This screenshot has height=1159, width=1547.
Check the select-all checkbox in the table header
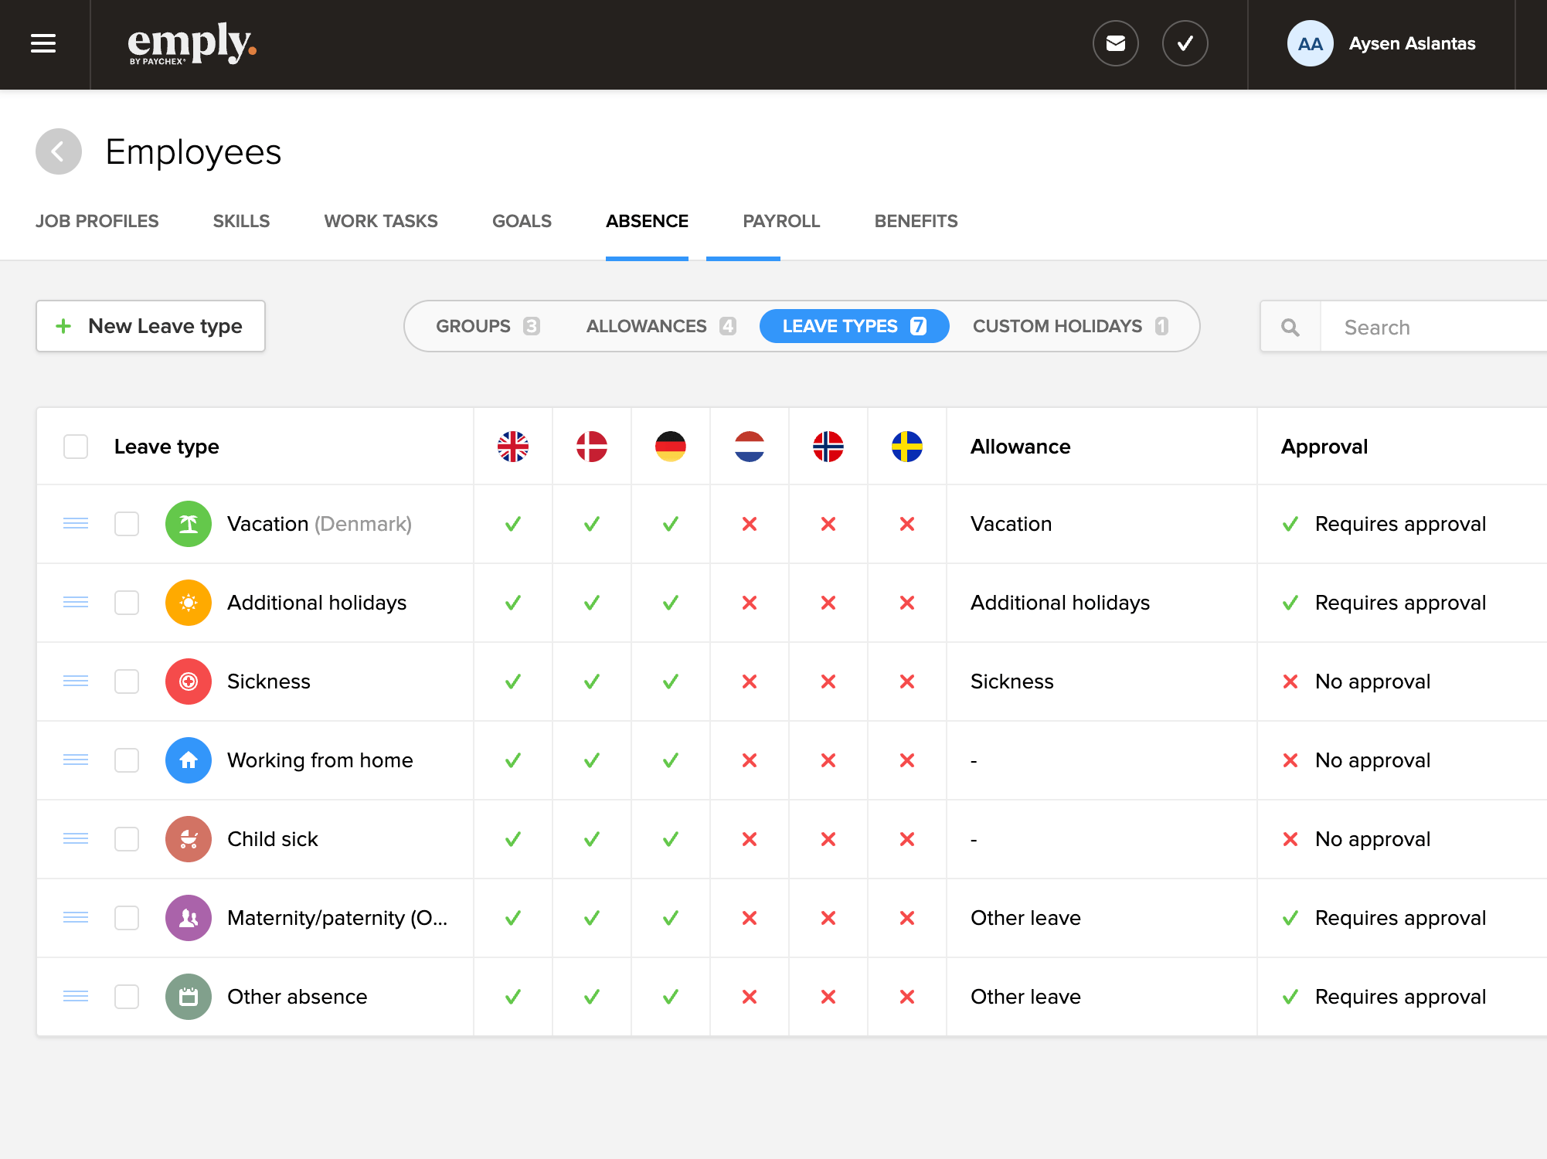pyautogui.click(x=75, y=447)
